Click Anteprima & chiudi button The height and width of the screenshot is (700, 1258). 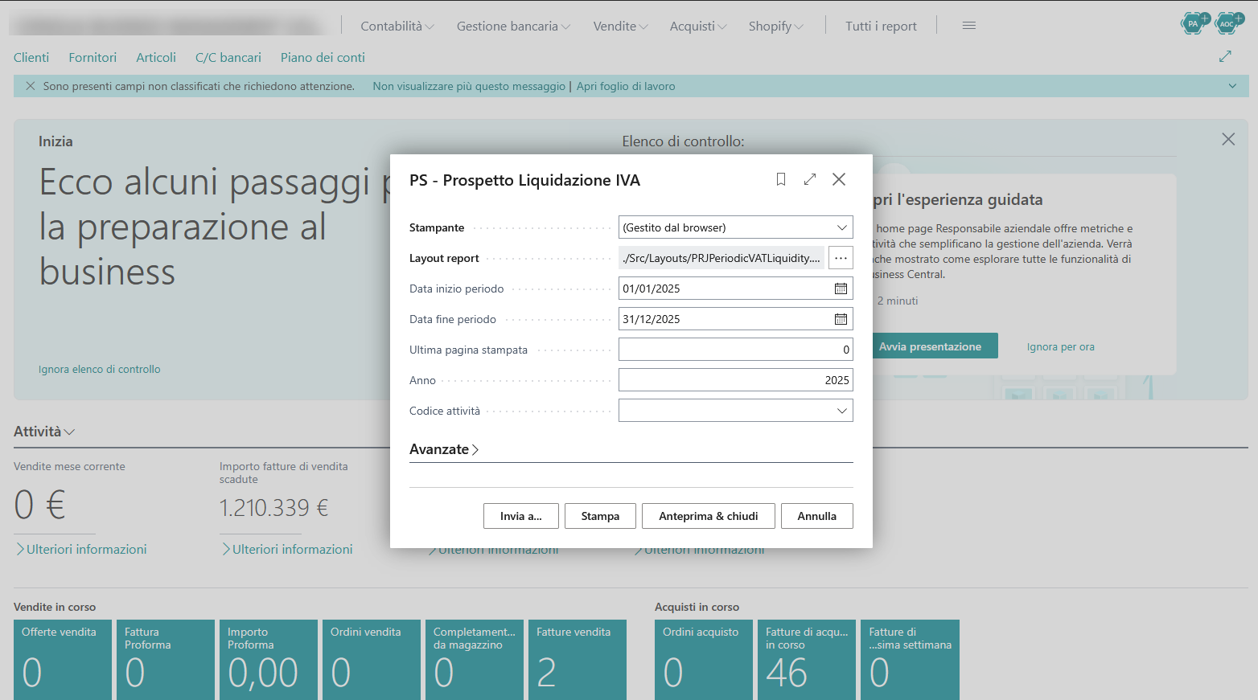coord(708,516)
